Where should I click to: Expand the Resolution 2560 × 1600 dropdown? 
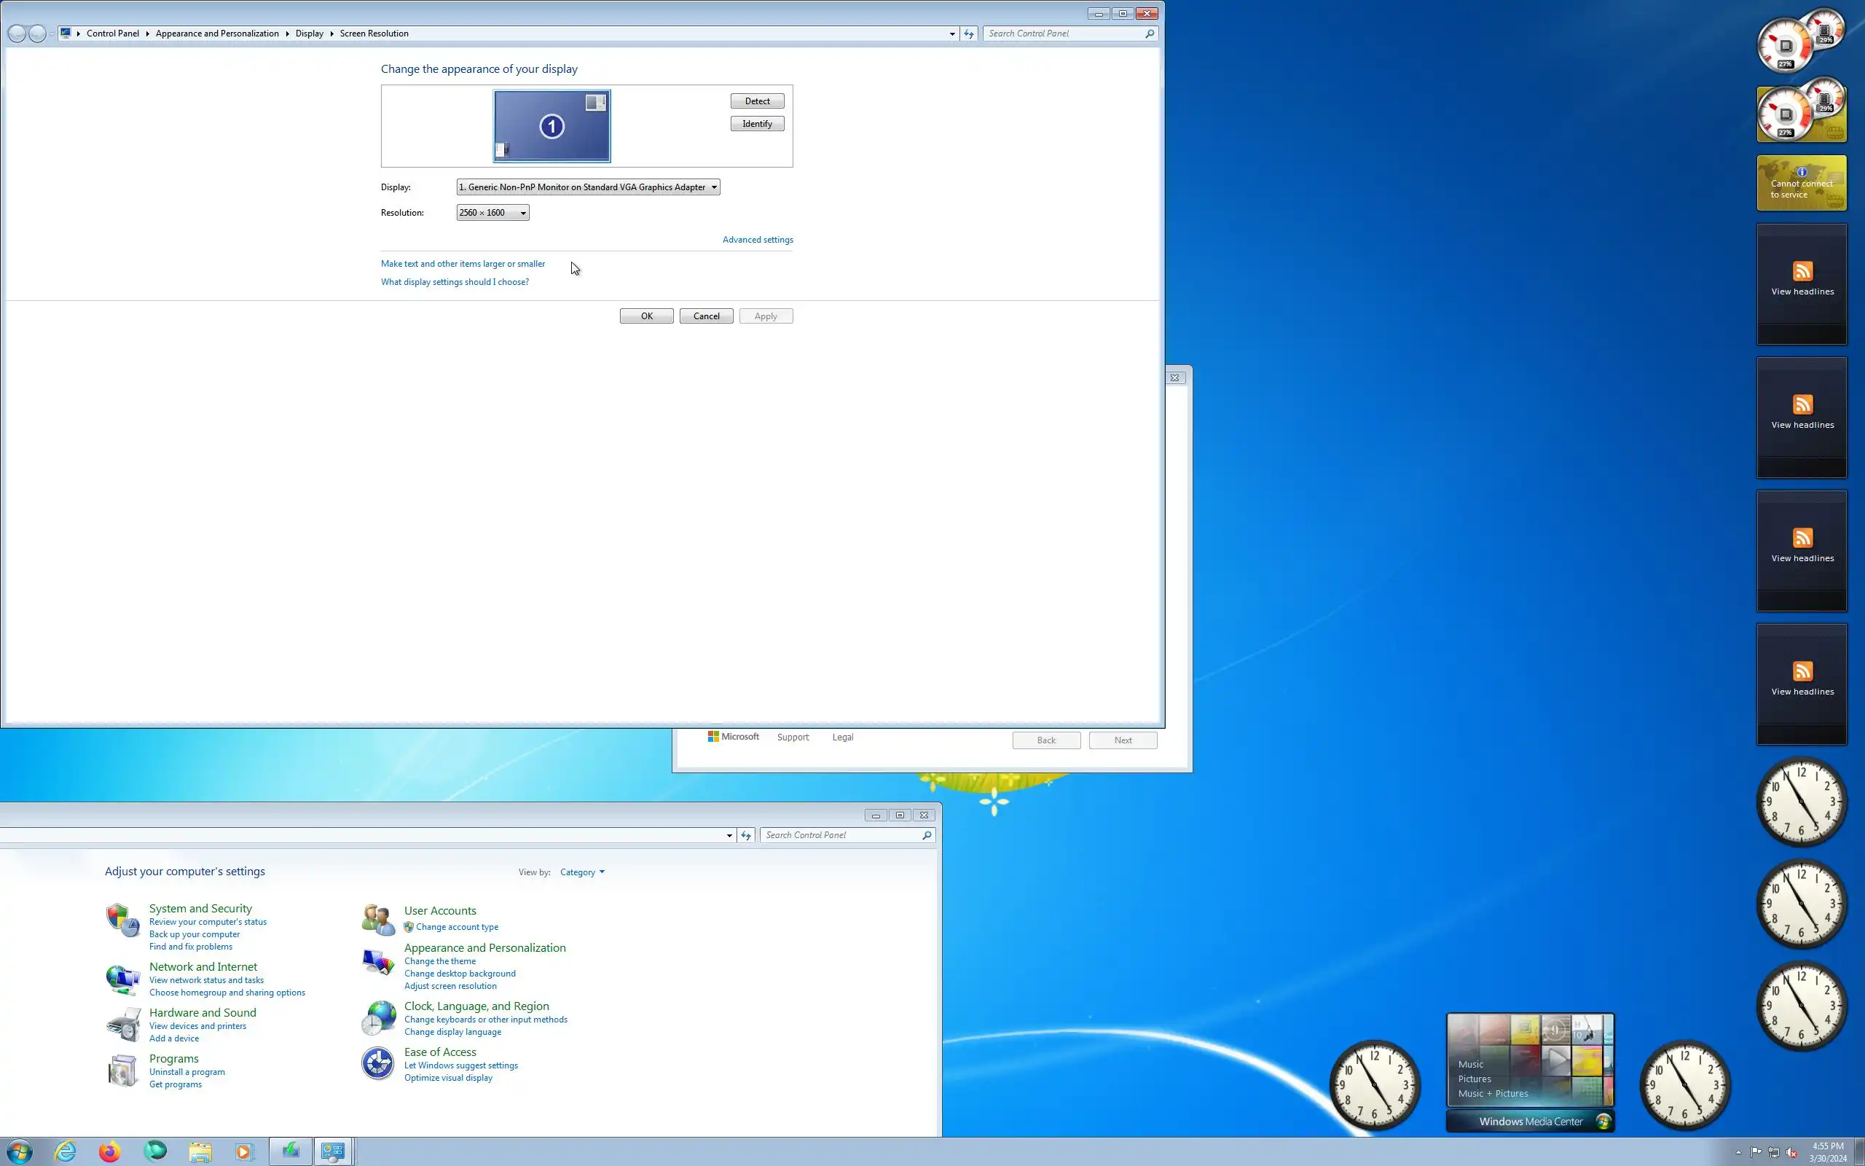coord(492,213)
